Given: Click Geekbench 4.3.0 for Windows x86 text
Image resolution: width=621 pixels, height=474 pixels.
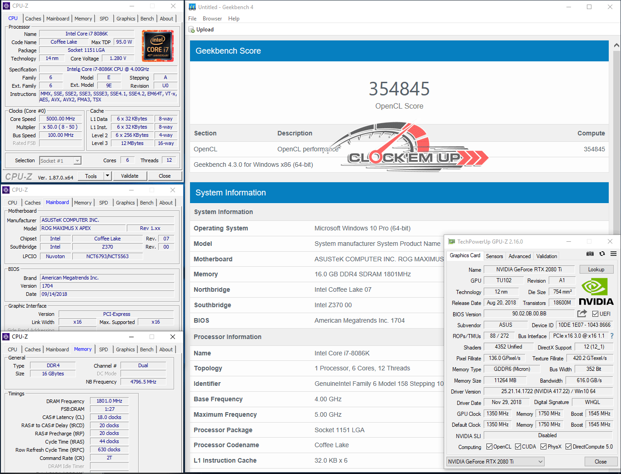Looking at the screenshot, I should click(x=253, y=165).
